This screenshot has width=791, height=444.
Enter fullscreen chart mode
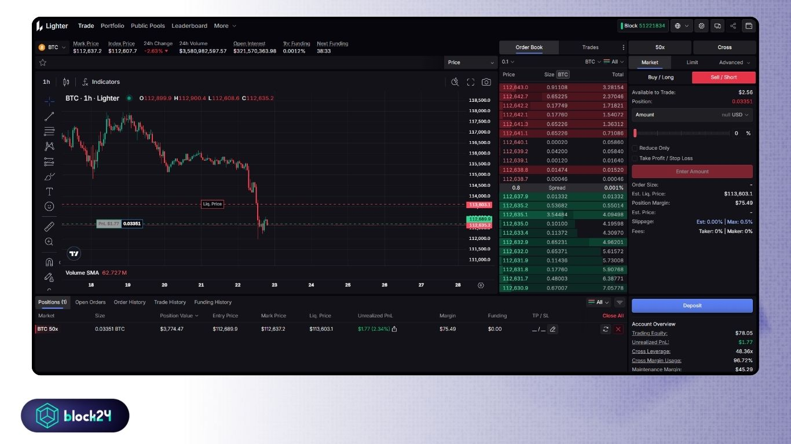[x=470, y=82]
